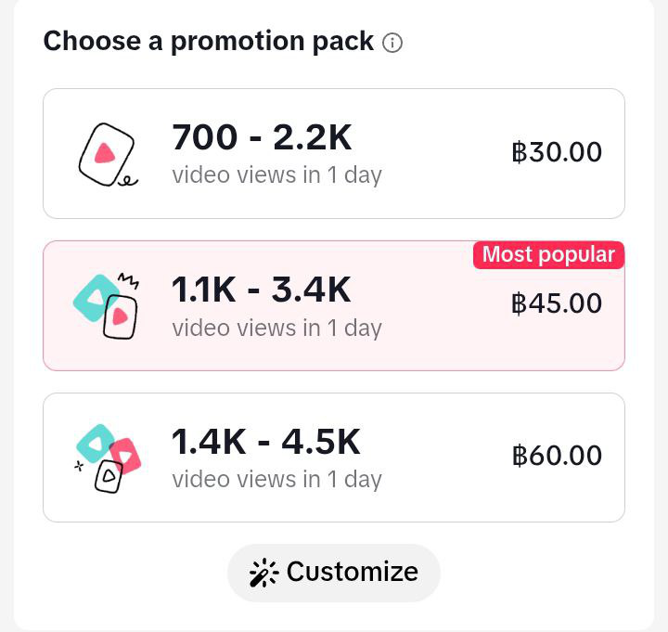The image size is (668, 632).
Task: Click the 1.1K - 3.4K title text
Action: click(x=262, y=290)
